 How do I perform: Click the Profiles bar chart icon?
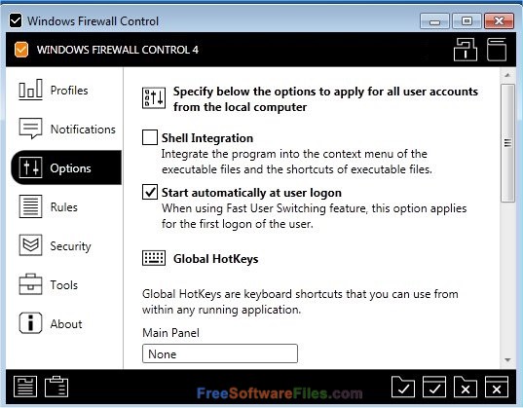(30, 90)
